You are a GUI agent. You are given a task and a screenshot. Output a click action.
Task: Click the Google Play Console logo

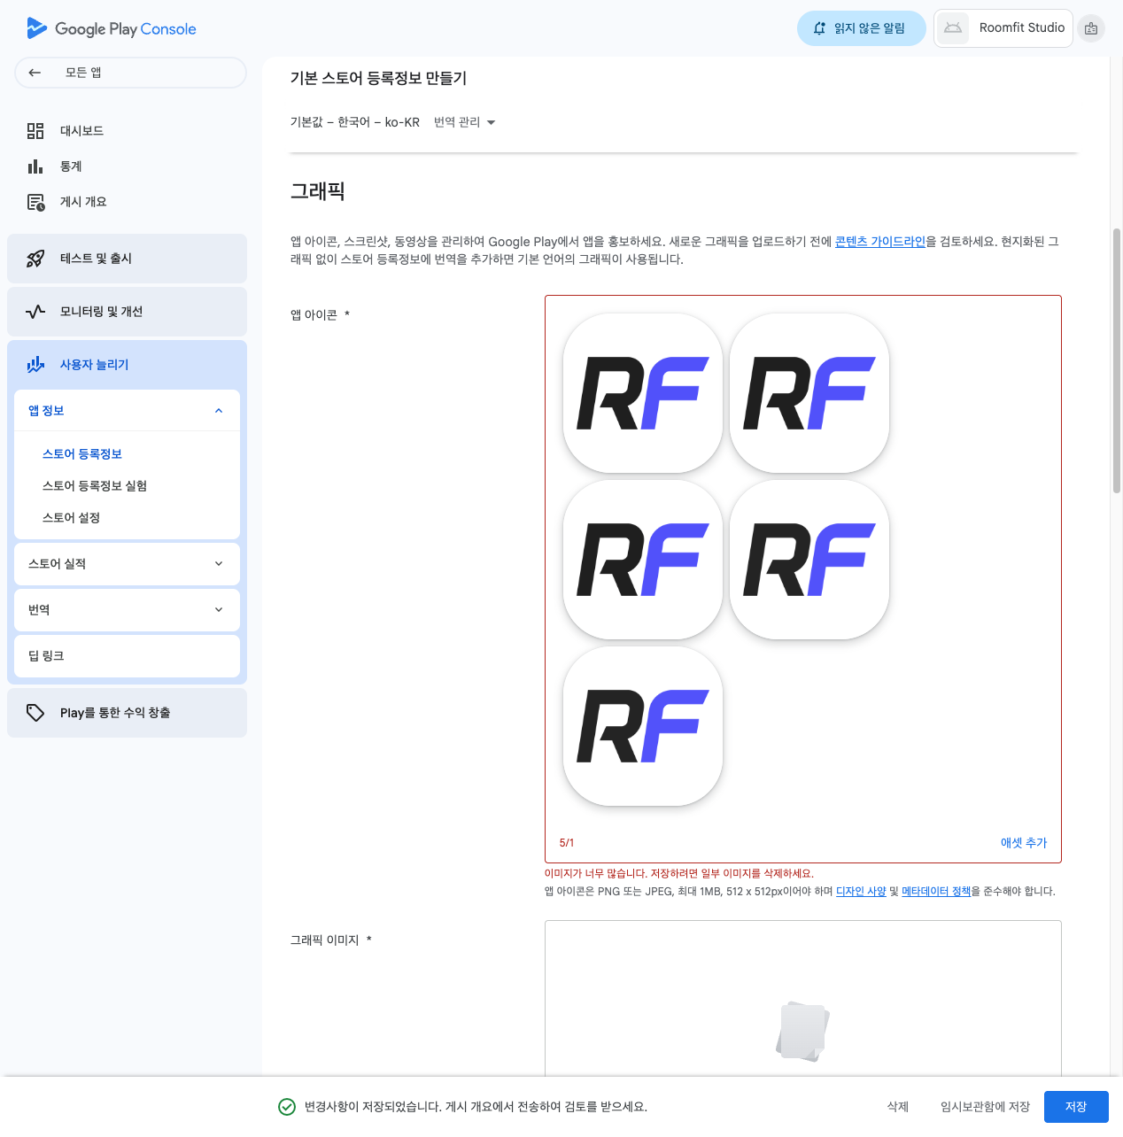point(112,28)
